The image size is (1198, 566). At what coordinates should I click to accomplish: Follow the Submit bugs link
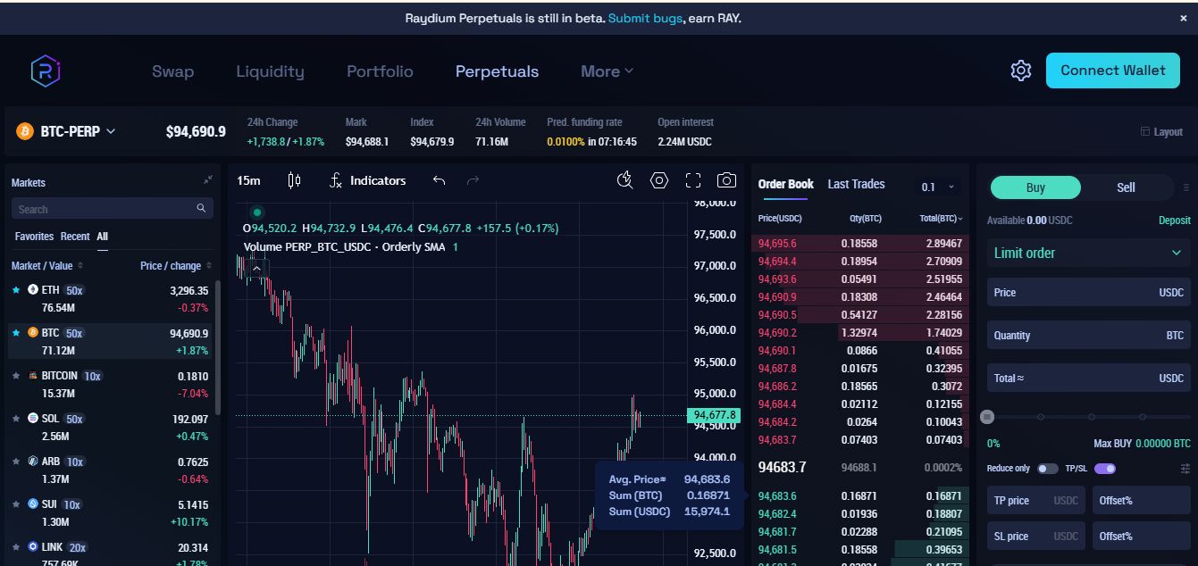point(645,18)
